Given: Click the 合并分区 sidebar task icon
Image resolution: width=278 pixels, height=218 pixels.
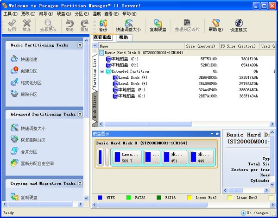Looking at the screenshot, I should click(14, 151).
